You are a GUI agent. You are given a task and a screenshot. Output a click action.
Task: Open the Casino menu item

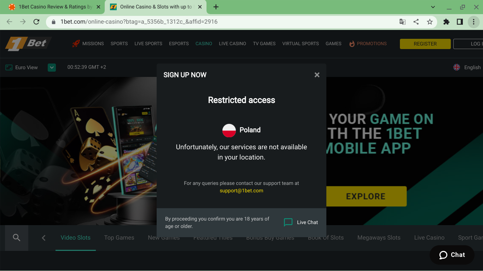[204, 44]
